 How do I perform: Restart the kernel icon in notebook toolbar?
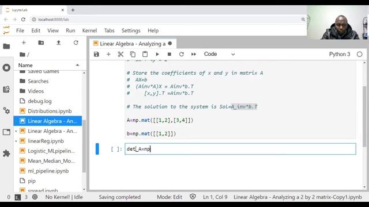click(182, 54)
